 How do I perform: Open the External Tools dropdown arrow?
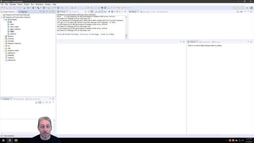pyautogui.click(x=40, y=8)
